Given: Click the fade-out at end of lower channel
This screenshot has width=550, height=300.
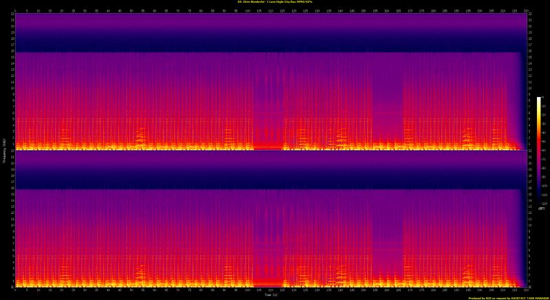Looking at the screenshot, I should pos(517,279).
